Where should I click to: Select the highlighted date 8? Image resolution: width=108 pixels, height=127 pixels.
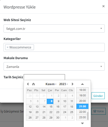pos(50,101)
